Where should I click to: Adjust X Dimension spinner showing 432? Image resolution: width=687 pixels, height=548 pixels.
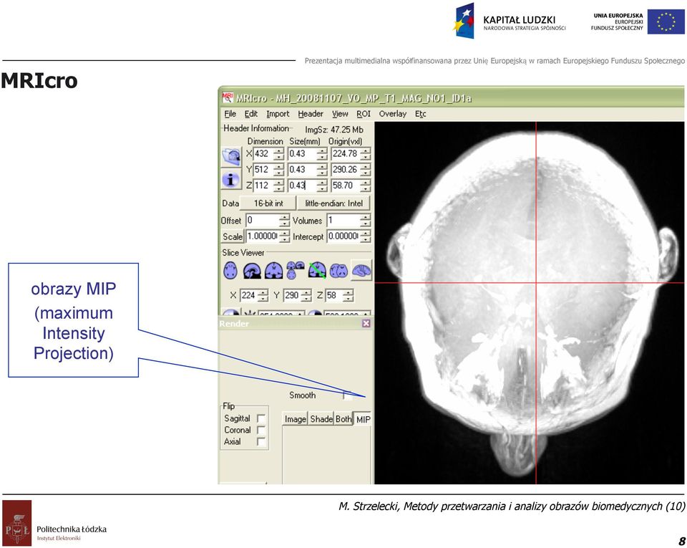coord(278,154)
